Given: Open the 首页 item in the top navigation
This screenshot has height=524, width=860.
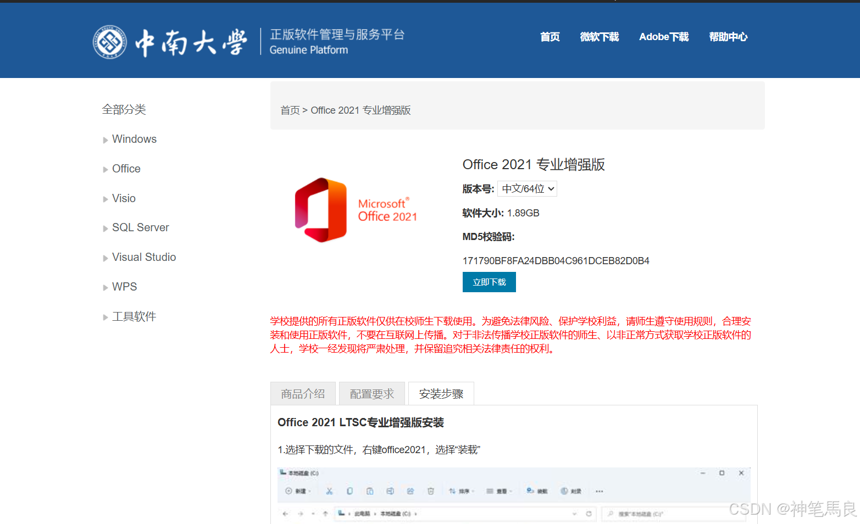Looking at the screenshot, I should pyautogui.click(x=550, y=37).
